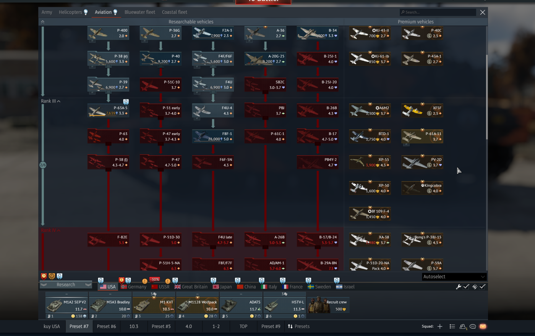Select the Germany nation tab

pos(134,287)
